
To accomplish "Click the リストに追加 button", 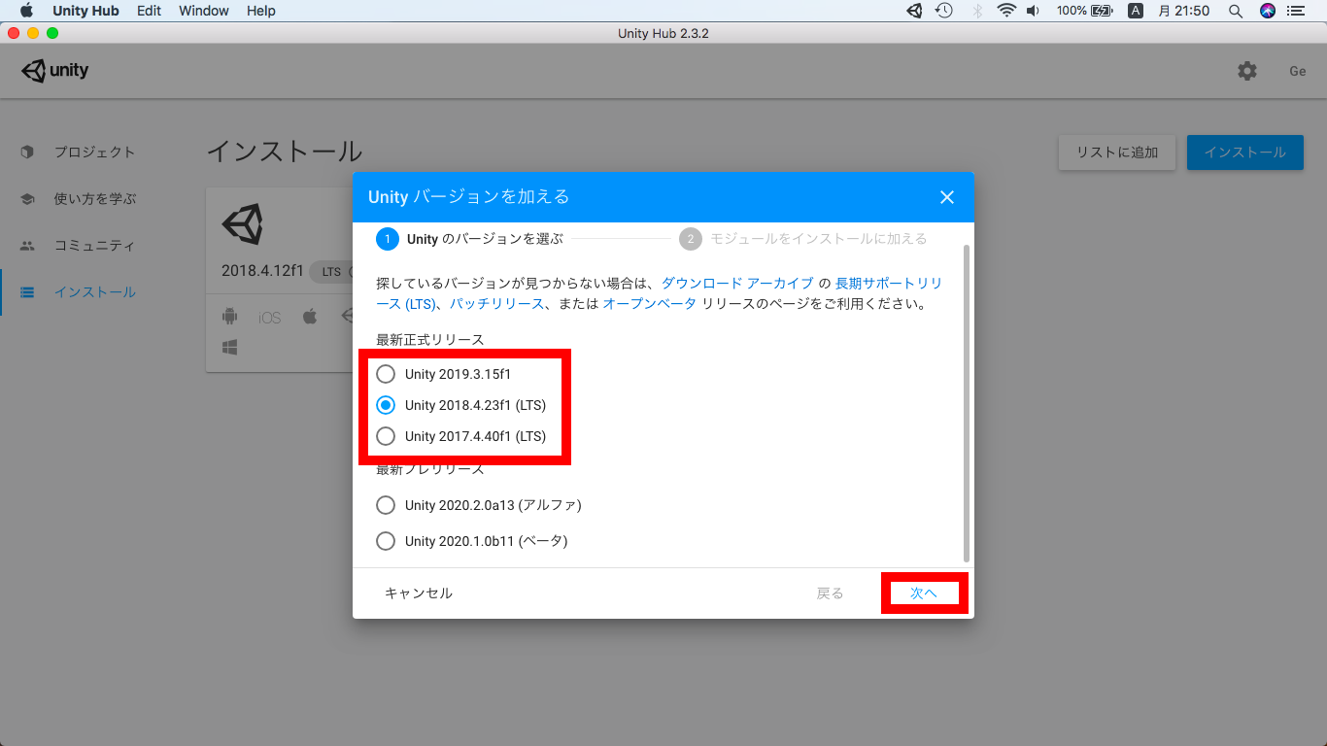I will point(1117,153).
